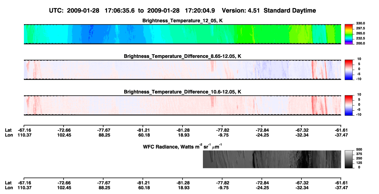
Task: Click the Brightness_Temperature_Difference_10.6-12.05, K title
Action: (x=183, y=92)
